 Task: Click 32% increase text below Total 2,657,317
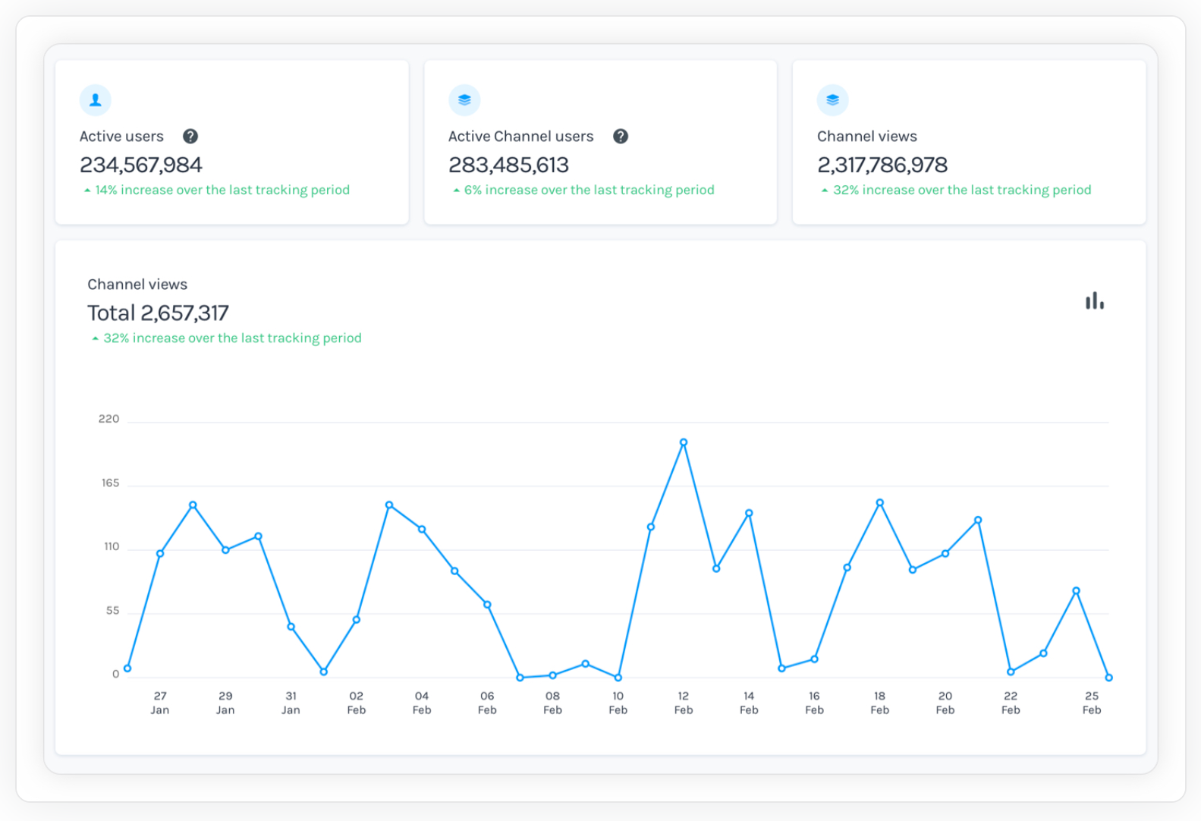(x=232, y=338)
